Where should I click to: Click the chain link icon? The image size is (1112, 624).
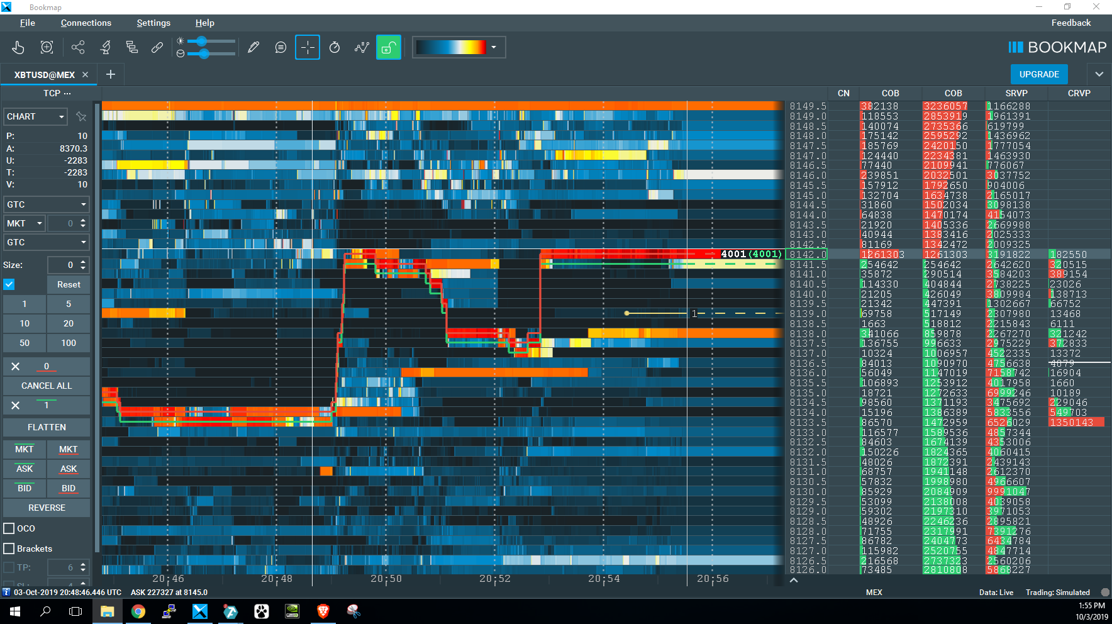157,47
